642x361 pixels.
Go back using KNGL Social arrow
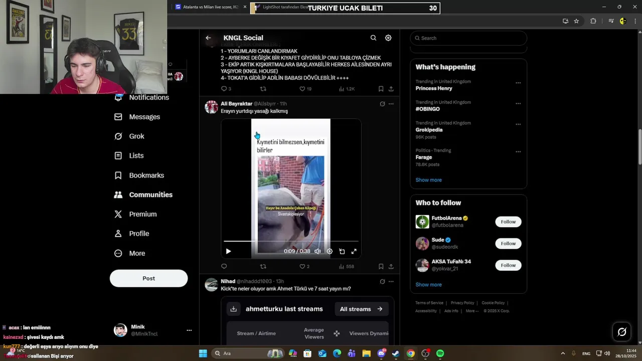coord(208,38)
